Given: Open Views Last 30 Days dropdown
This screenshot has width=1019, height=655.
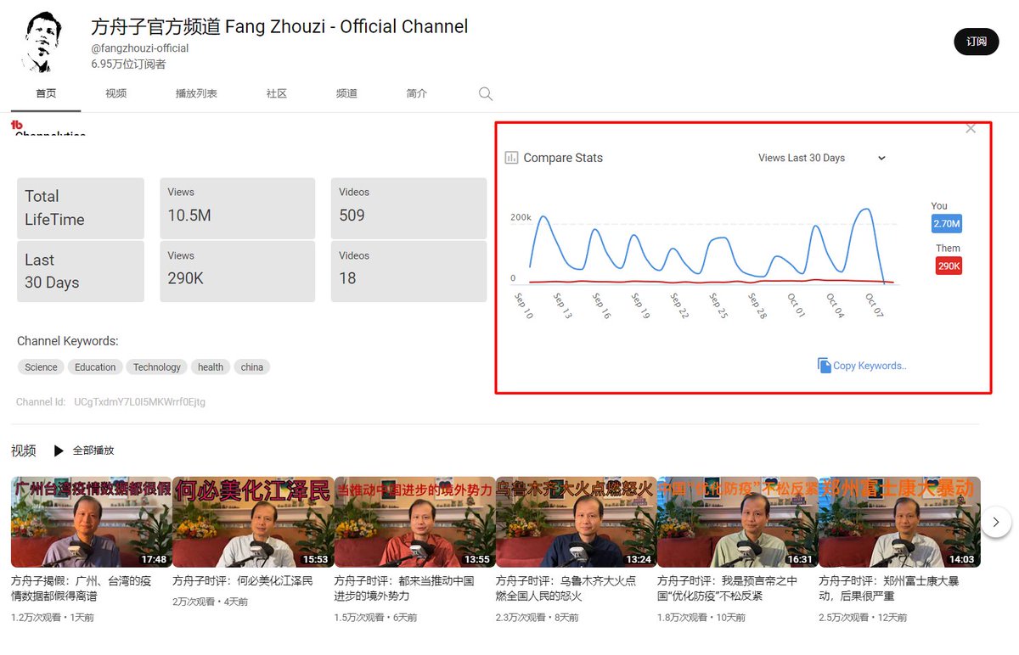Looking at the screenshot, I should coord(821,158).
